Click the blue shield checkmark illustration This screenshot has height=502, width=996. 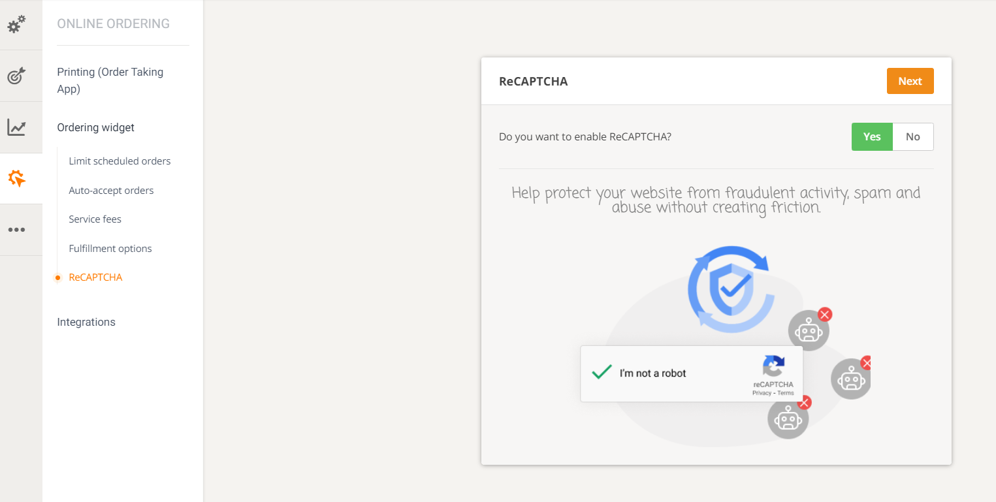(731, 287)
